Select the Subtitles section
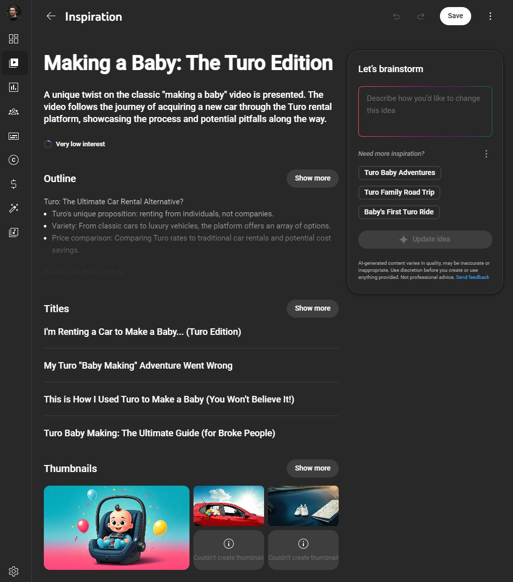 tap(14, 136)
